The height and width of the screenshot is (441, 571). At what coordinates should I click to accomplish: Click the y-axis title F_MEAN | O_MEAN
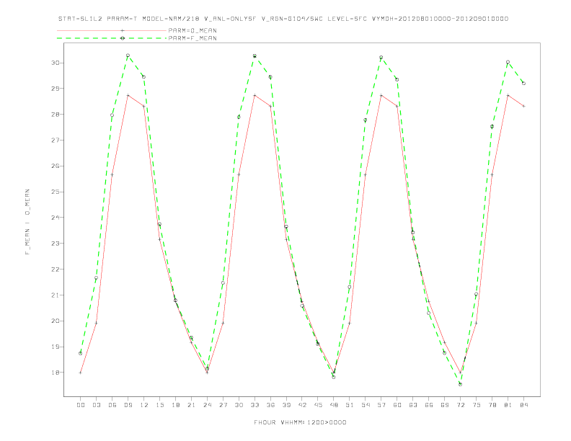click(27, 222)
